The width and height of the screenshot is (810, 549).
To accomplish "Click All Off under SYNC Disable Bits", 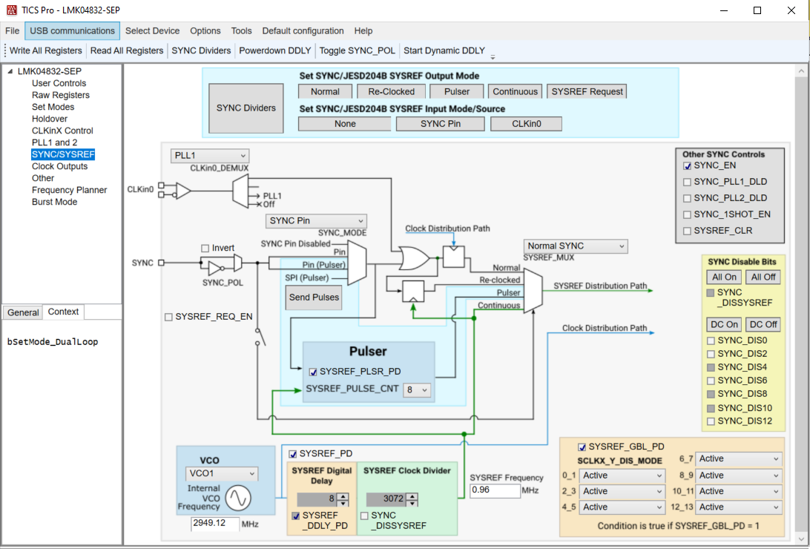I will (763, 277).
